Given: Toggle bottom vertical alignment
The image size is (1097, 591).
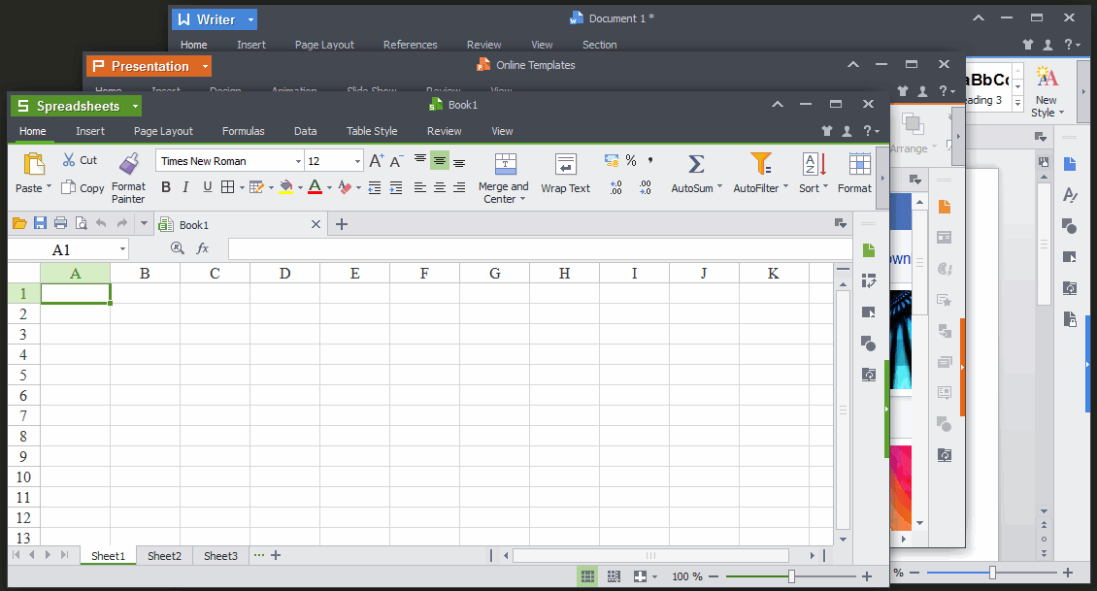Looking at the screenshot, I should click(x=459, y=162).
